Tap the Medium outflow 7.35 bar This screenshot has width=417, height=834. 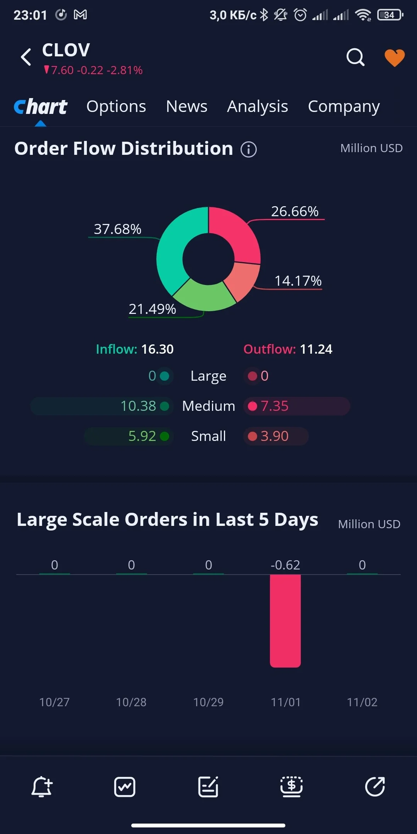click(x=297, y=406)
